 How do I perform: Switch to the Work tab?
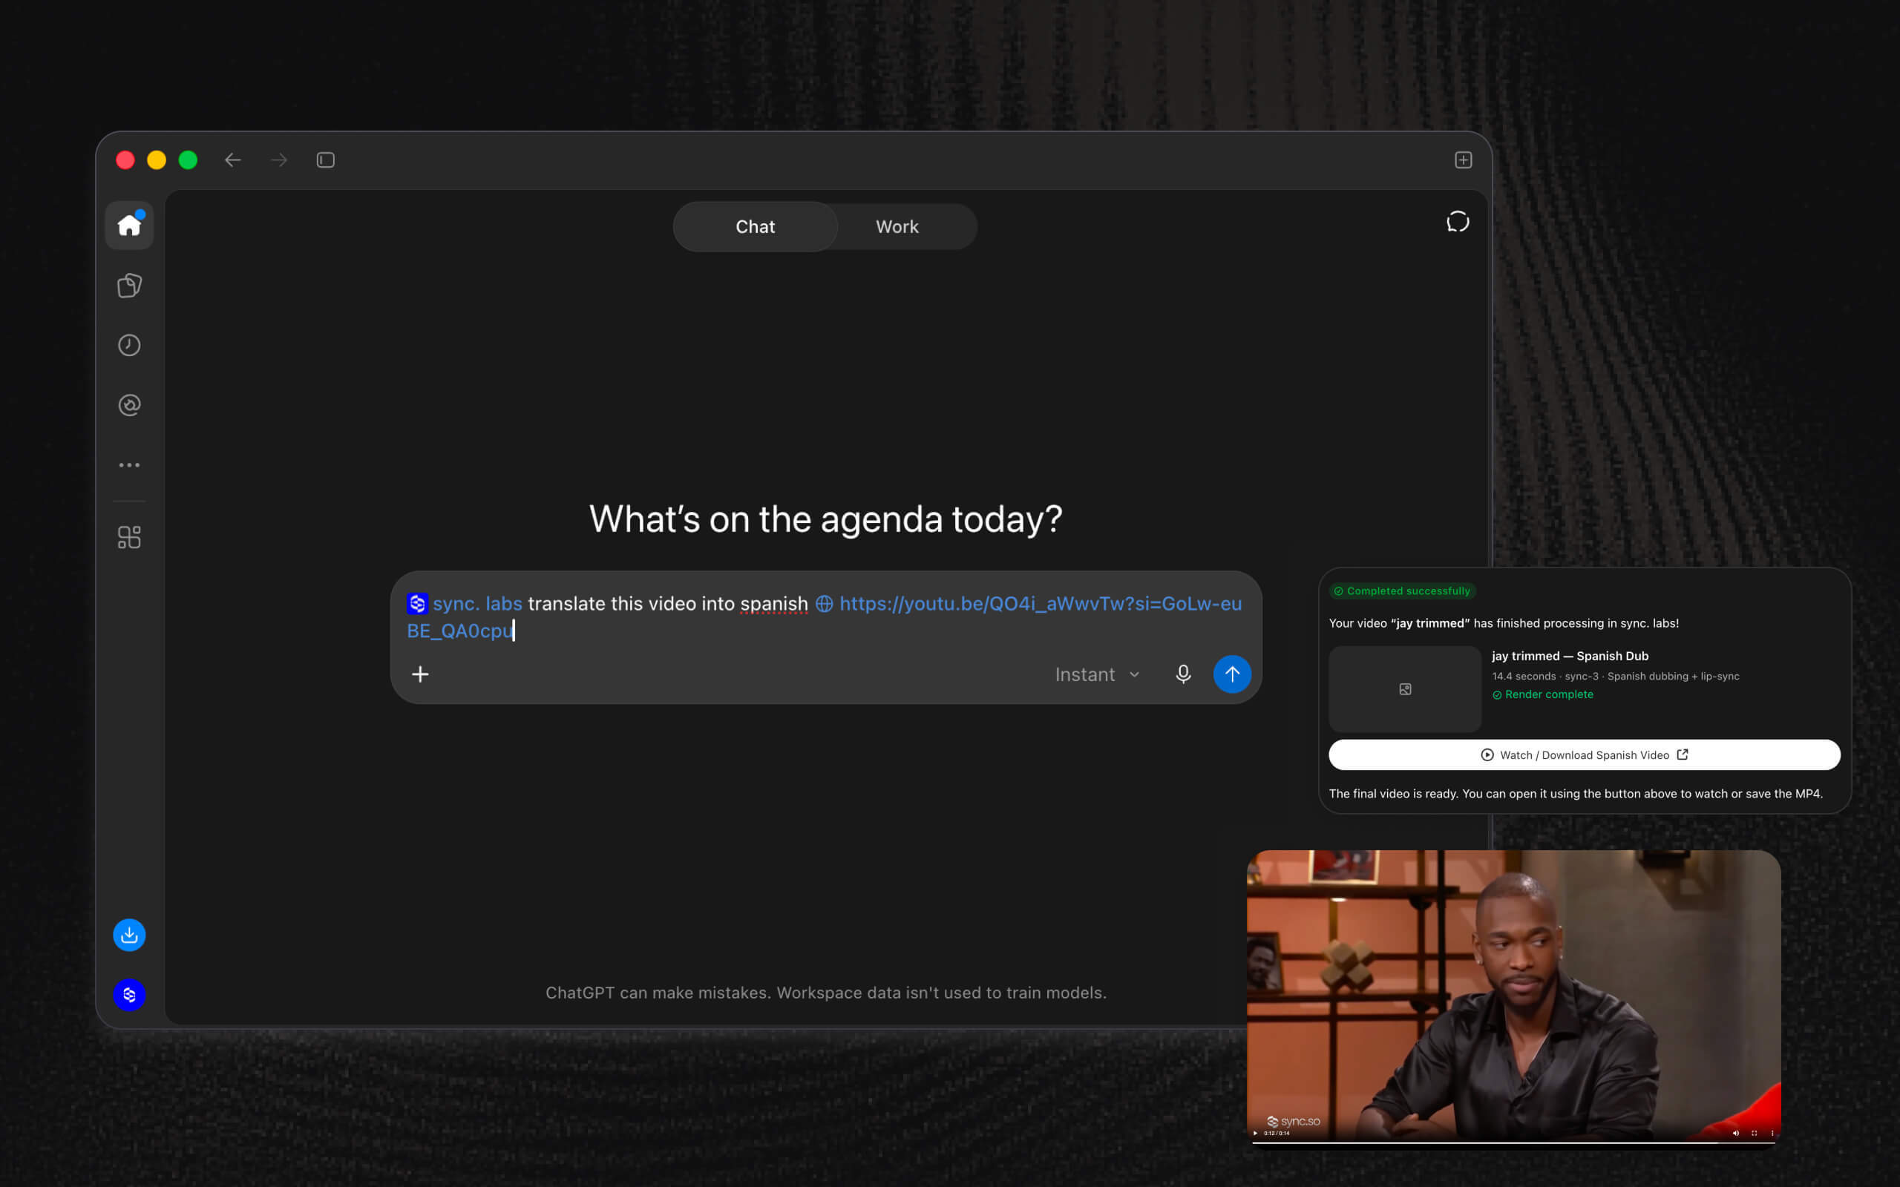click(x=897, y=227)
